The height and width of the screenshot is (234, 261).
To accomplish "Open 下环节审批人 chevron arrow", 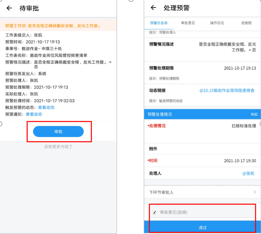I will [255, 192].
